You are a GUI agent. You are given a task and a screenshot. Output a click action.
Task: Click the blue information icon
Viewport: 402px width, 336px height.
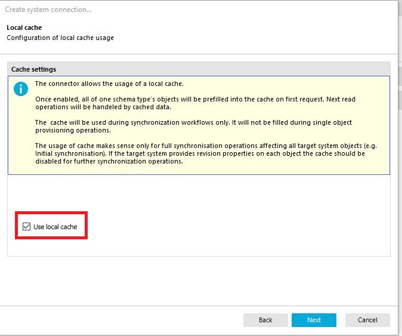pos(21,89)
